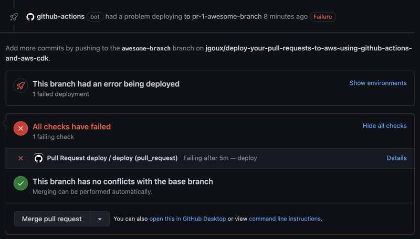The width and height of the screenshot is (420, 239).
Task: Click Merging can be performed automatically text
Action: [x=92, y=192]
